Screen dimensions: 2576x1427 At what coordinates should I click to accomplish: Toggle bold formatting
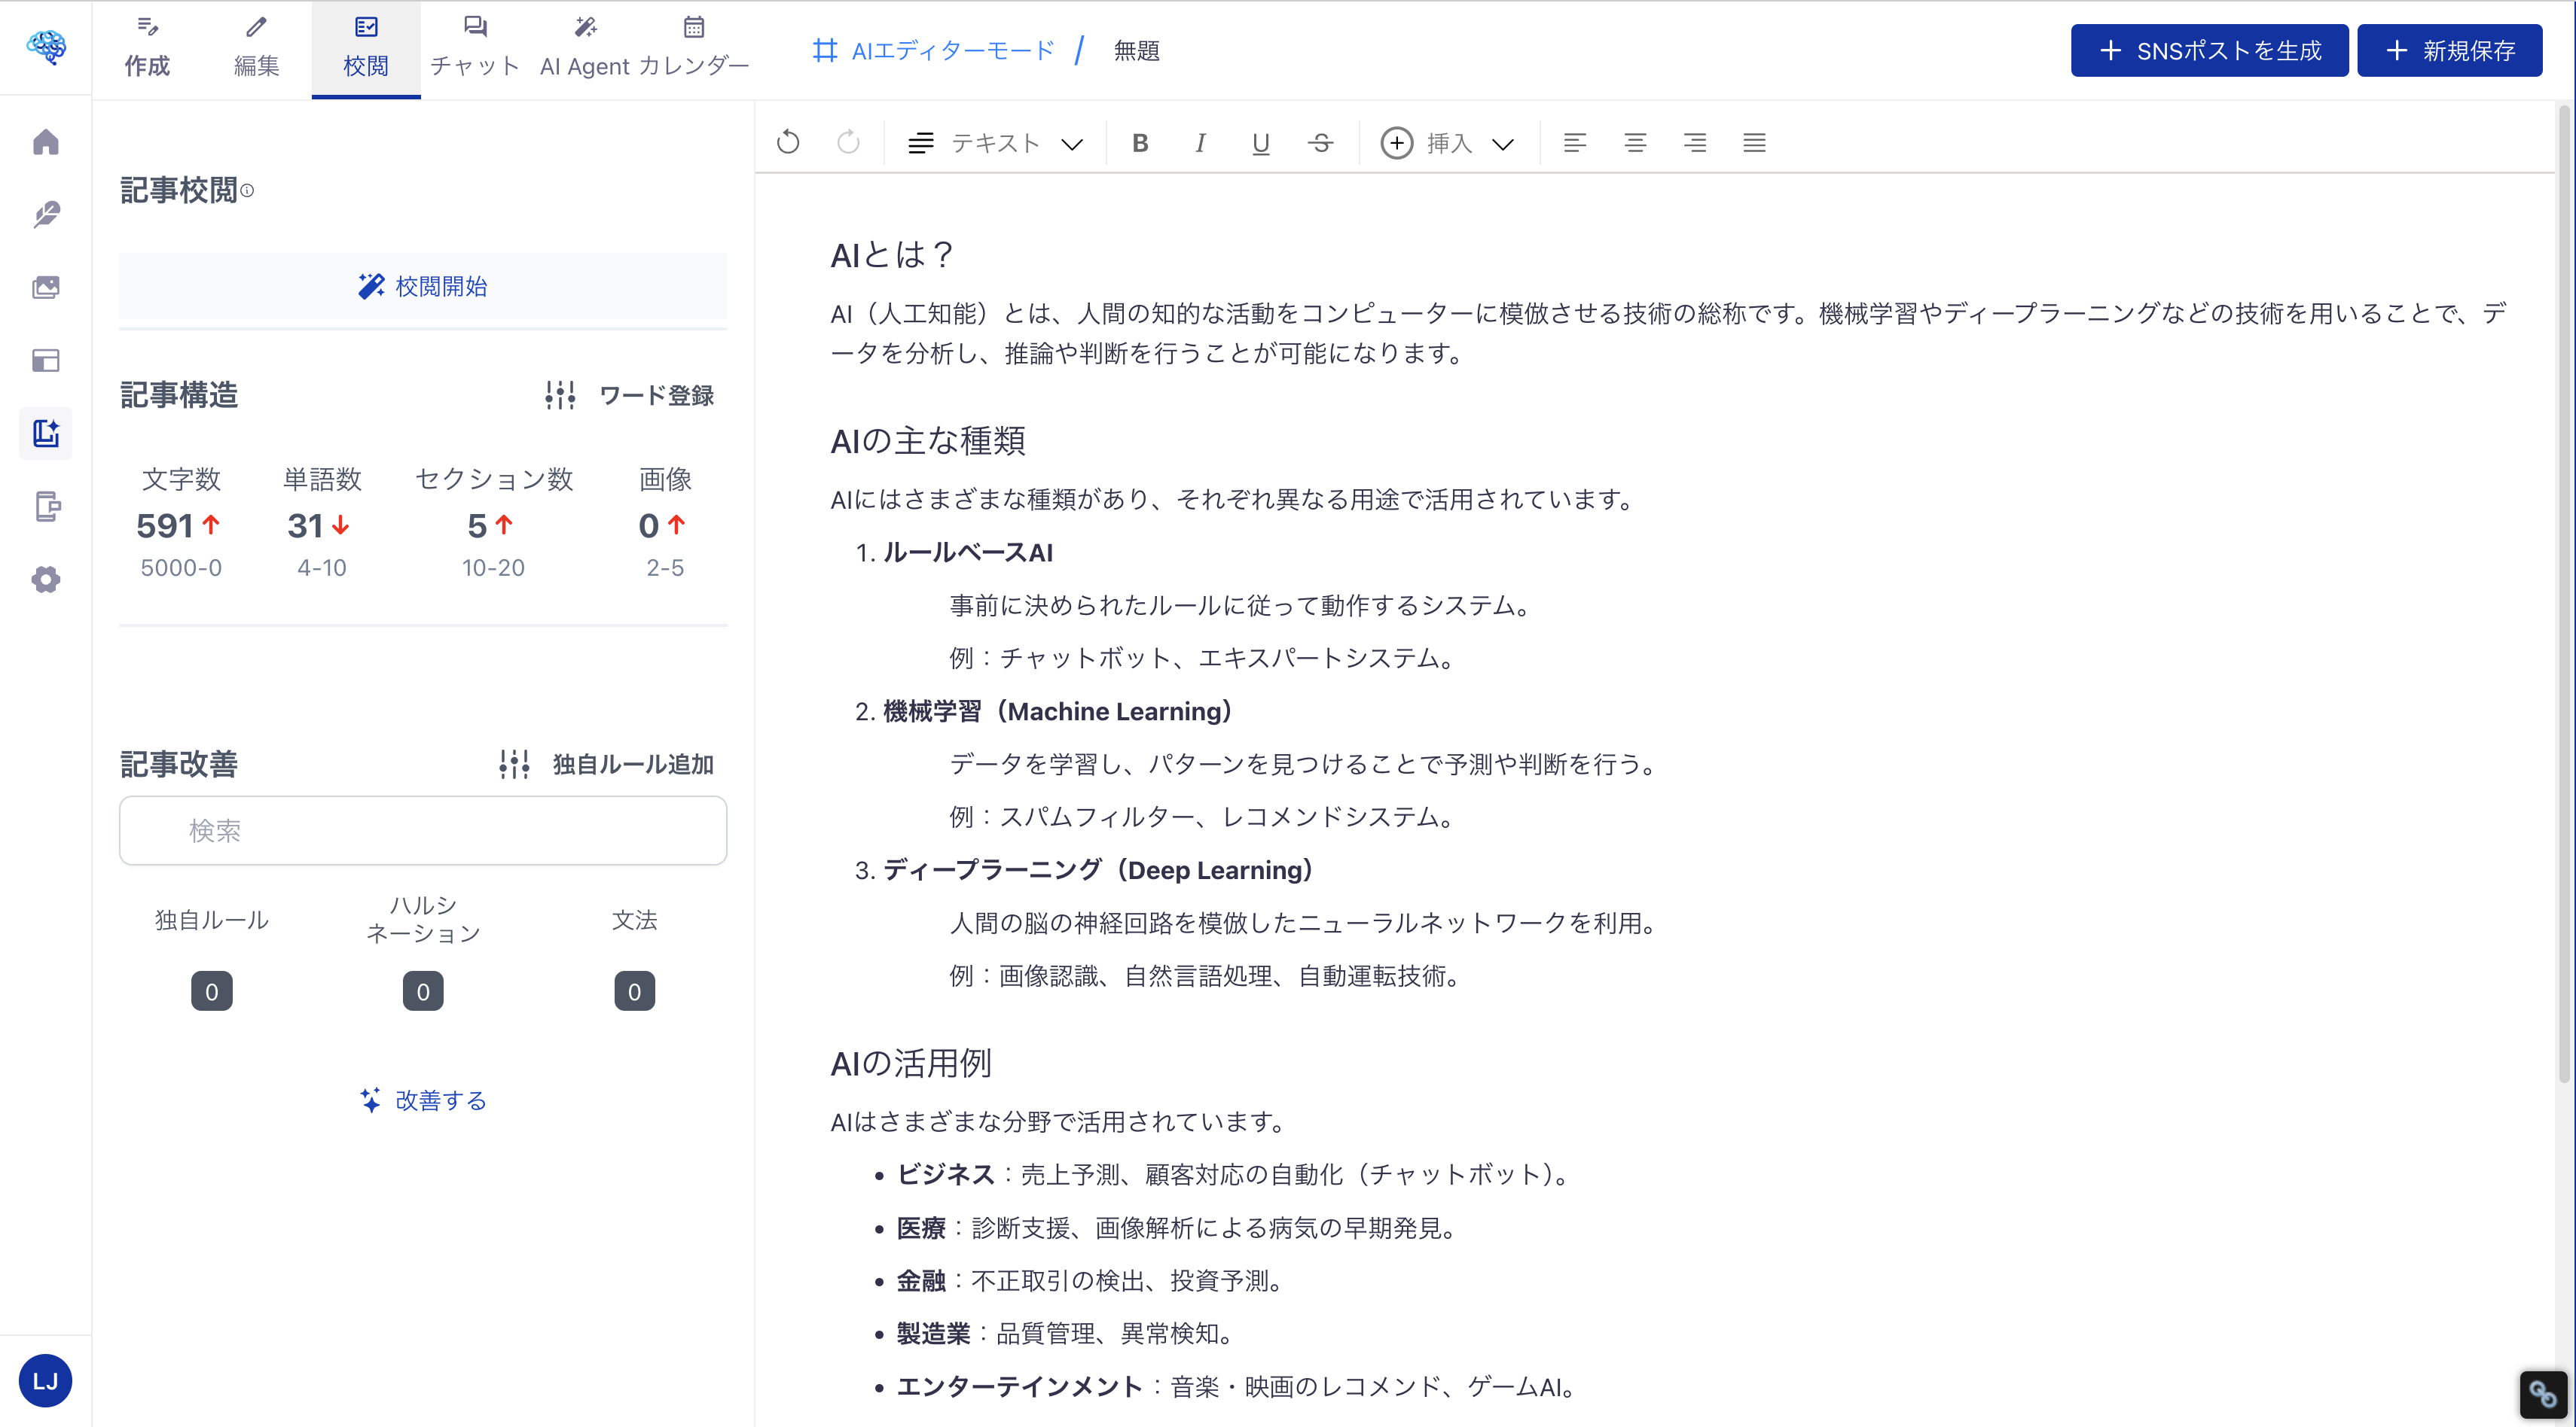(1140, 143)
